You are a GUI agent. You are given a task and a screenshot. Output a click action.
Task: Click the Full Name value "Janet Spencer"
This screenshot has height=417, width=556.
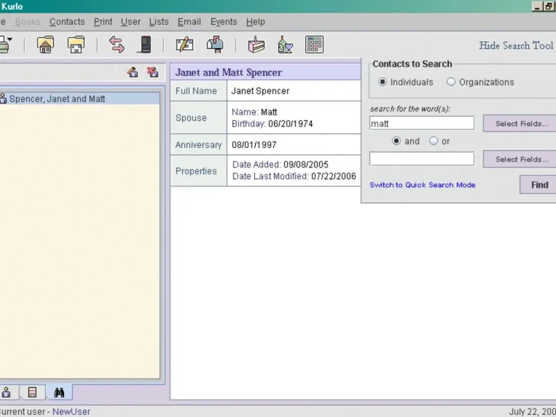260,91
